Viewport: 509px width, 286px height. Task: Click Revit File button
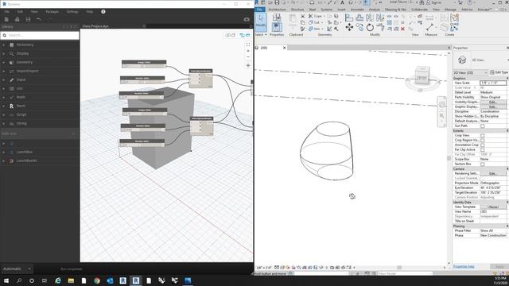coord(260,10)
